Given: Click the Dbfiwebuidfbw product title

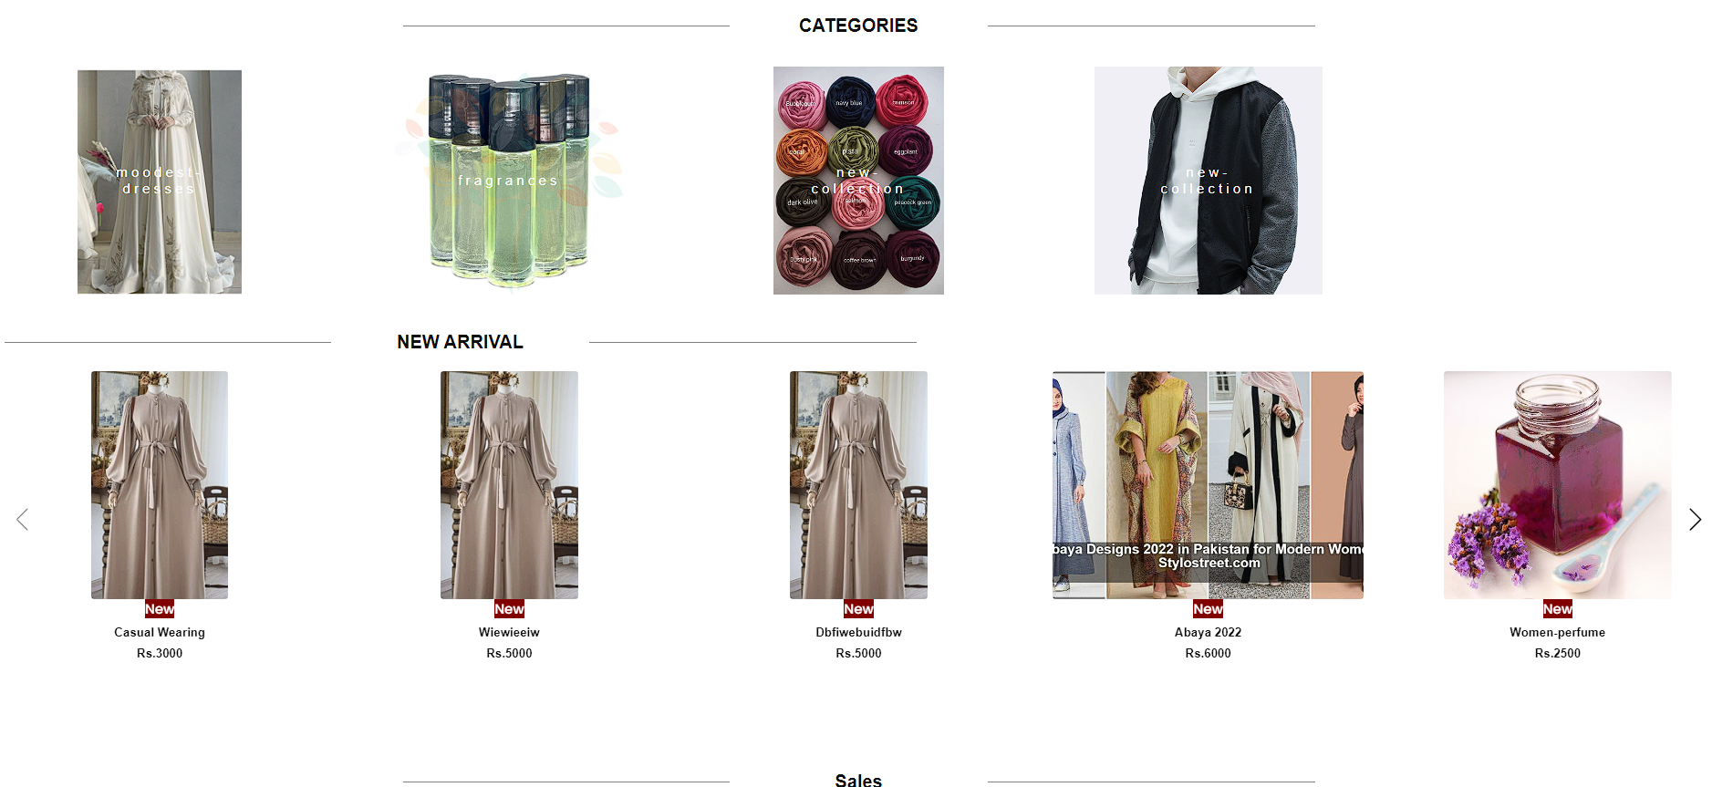Looking at the screenshot, I should coord(858,632).
